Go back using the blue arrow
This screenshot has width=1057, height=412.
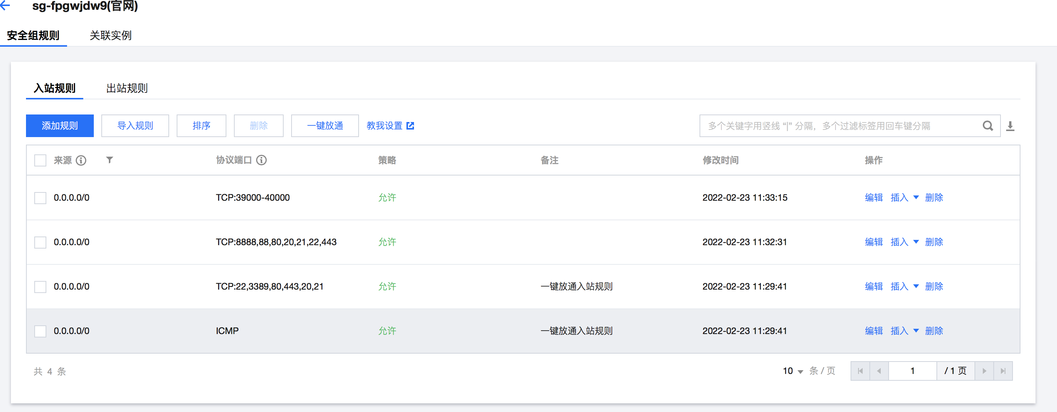(5, 6)
